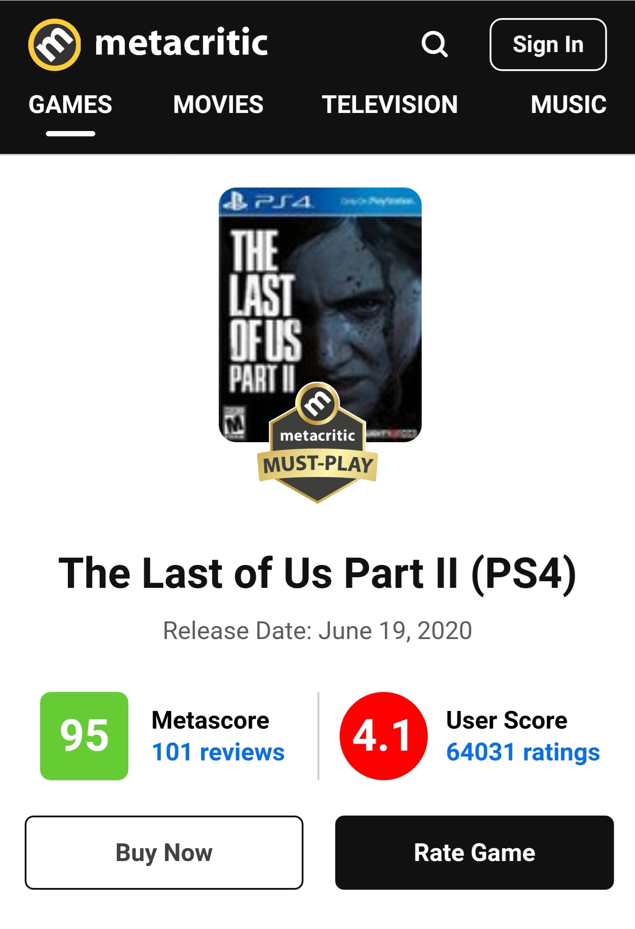Click the Release Date June 19, 2020 text
The image size is (635, 929).
[317, 630]
